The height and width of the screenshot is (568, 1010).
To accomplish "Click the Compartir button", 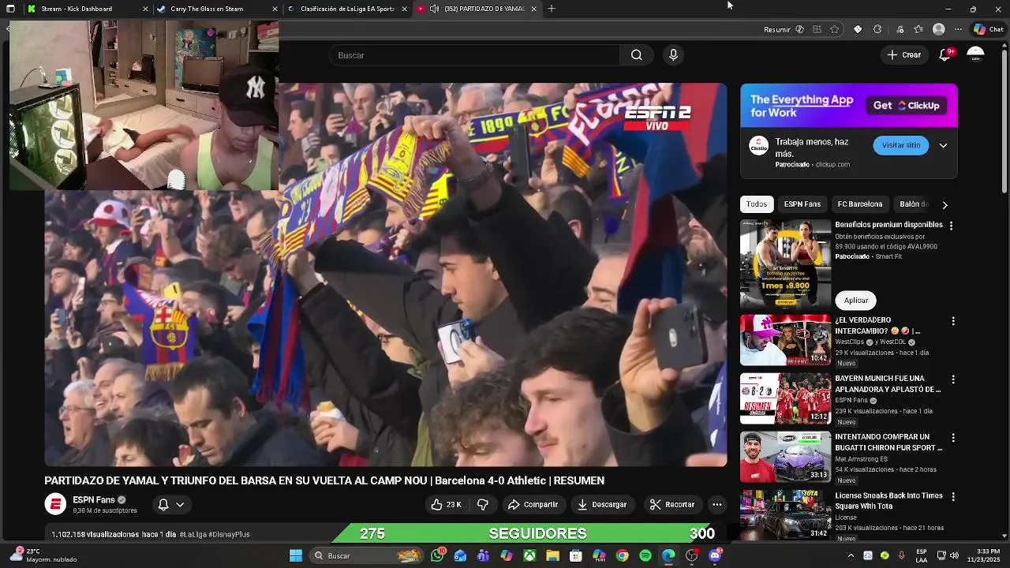I will click(533, 505).
